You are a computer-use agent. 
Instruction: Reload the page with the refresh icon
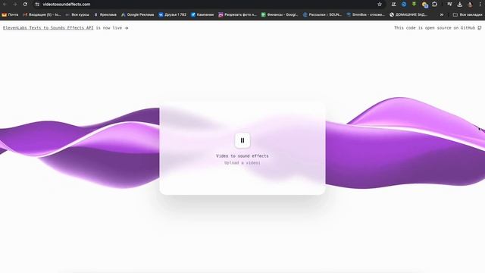coord(25,5)
